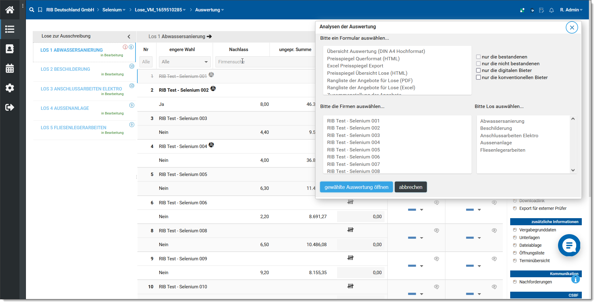Open the 'engere Wahl' Alle dropdown
Viewport: 596px width, 304px height.
pyautogui.click(x=185, y=62)
